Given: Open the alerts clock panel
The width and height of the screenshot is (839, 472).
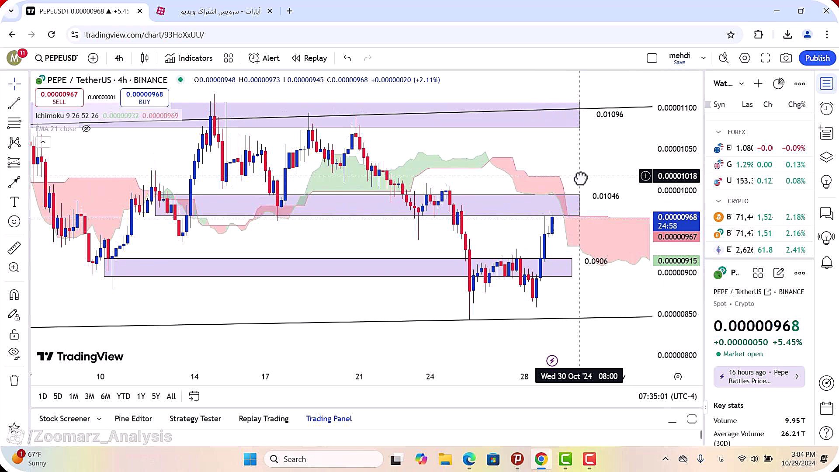Looking at the screenshot, I should pyautogui.click(x=826, y=108).
